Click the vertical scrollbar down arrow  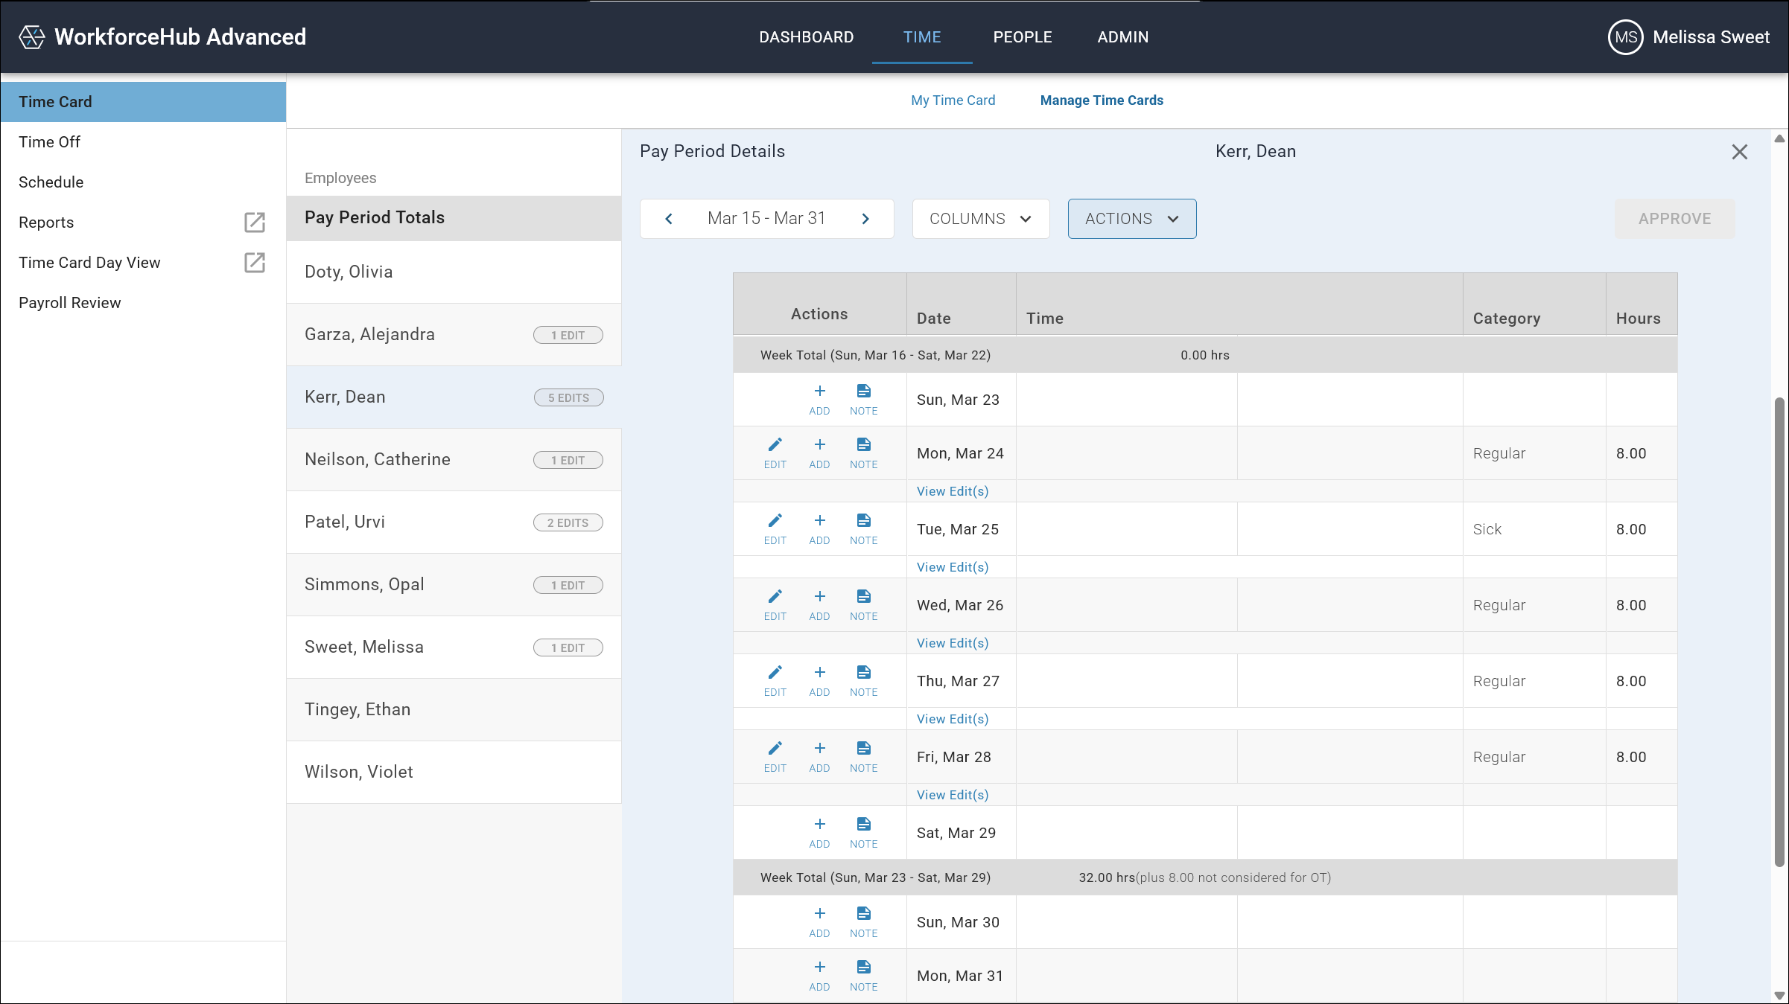click(x=1779, y=995)
